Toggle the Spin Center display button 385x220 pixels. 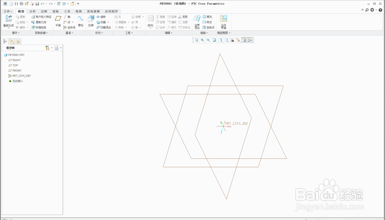click(x=250, y=40)
